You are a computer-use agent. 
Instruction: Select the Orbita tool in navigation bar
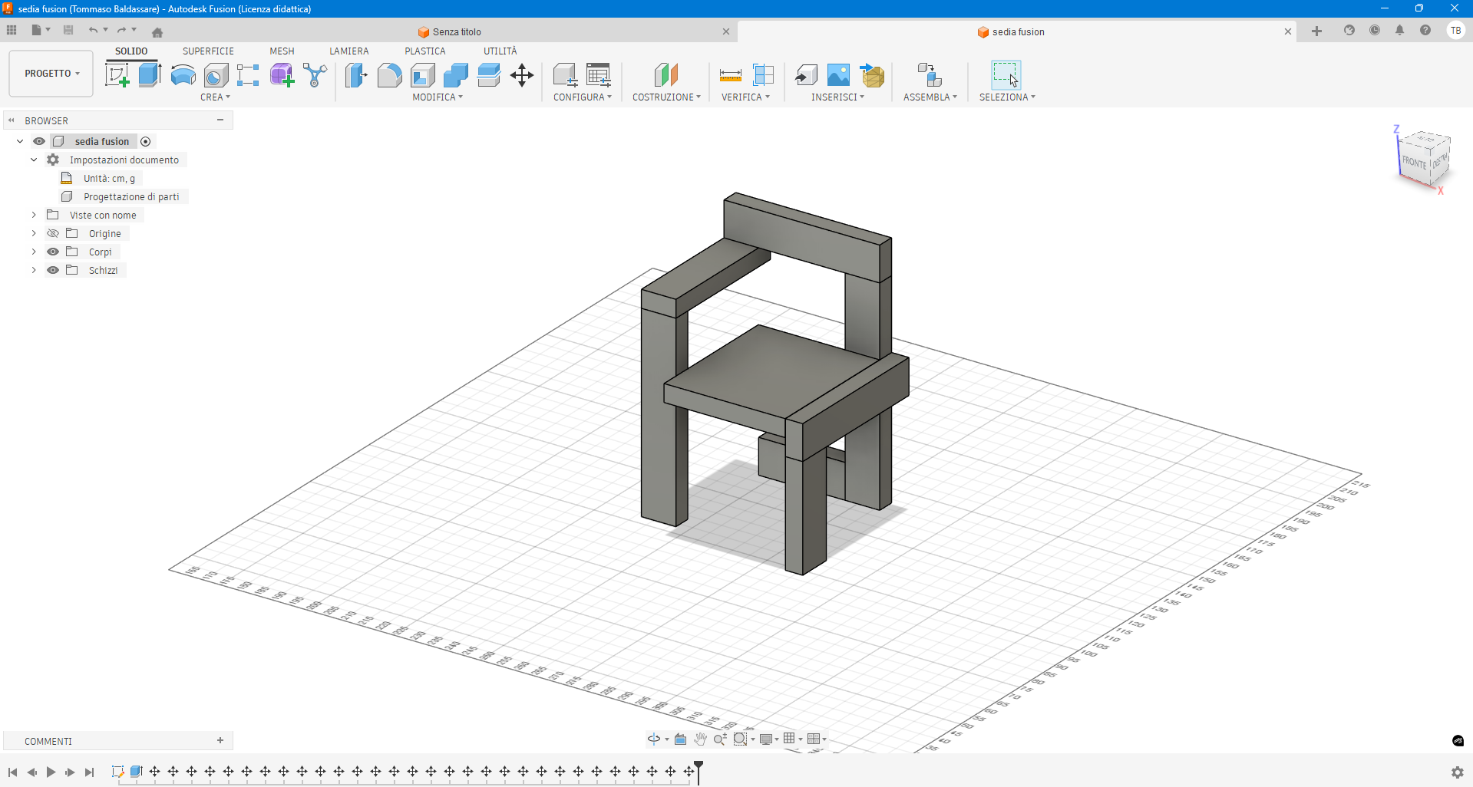(655, 739)
